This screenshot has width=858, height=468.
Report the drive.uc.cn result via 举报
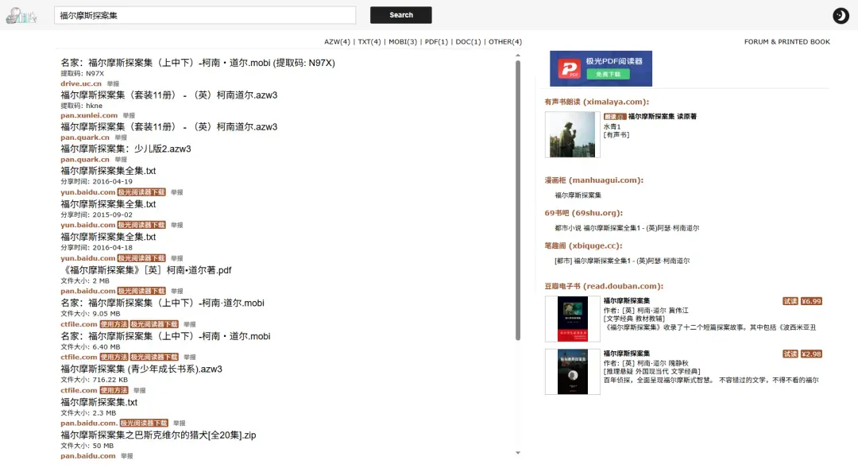click(x=114, y=83)
